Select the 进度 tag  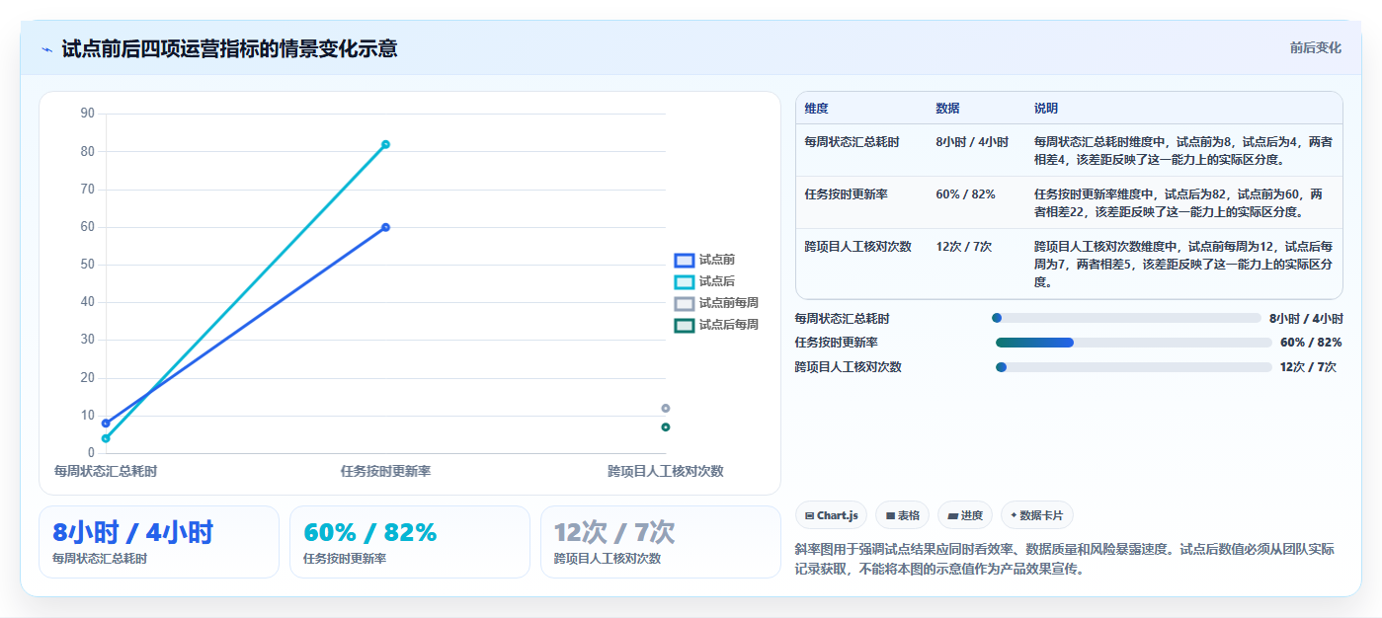coord(965,515)
